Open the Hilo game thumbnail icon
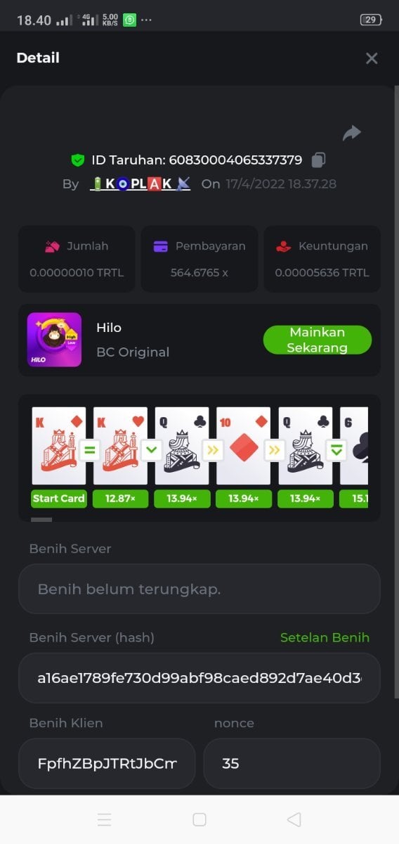Viewport: 399px width, 844px height. (54, 340)
